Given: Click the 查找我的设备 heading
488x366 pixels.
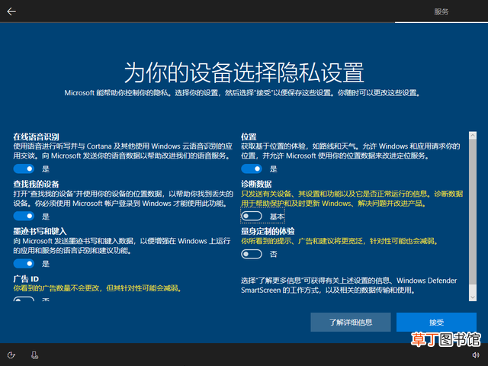Looking at the screenshot, I should pyautogui.click(x=36, y=185).
